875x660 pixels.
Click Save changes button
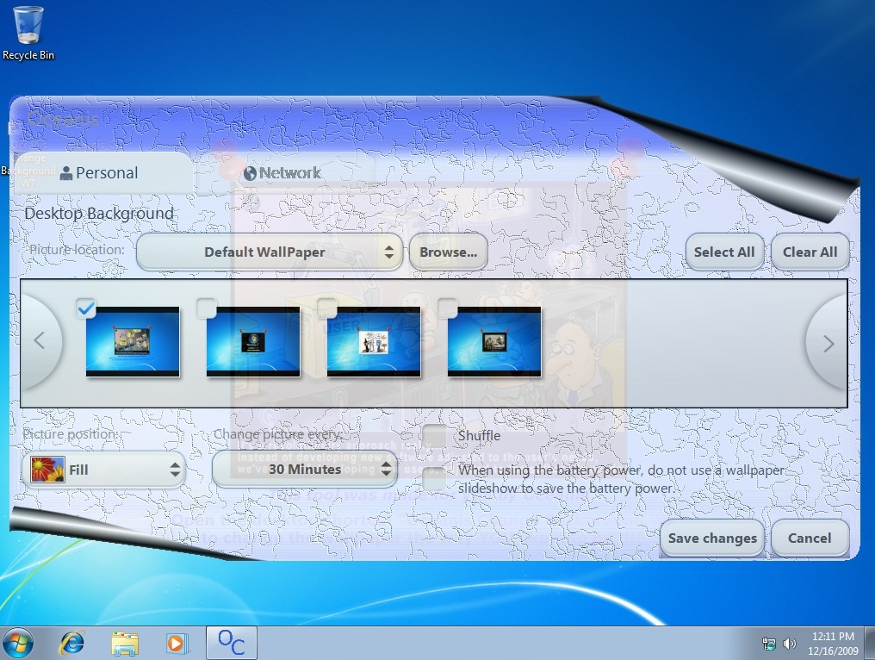coord(712,538)
